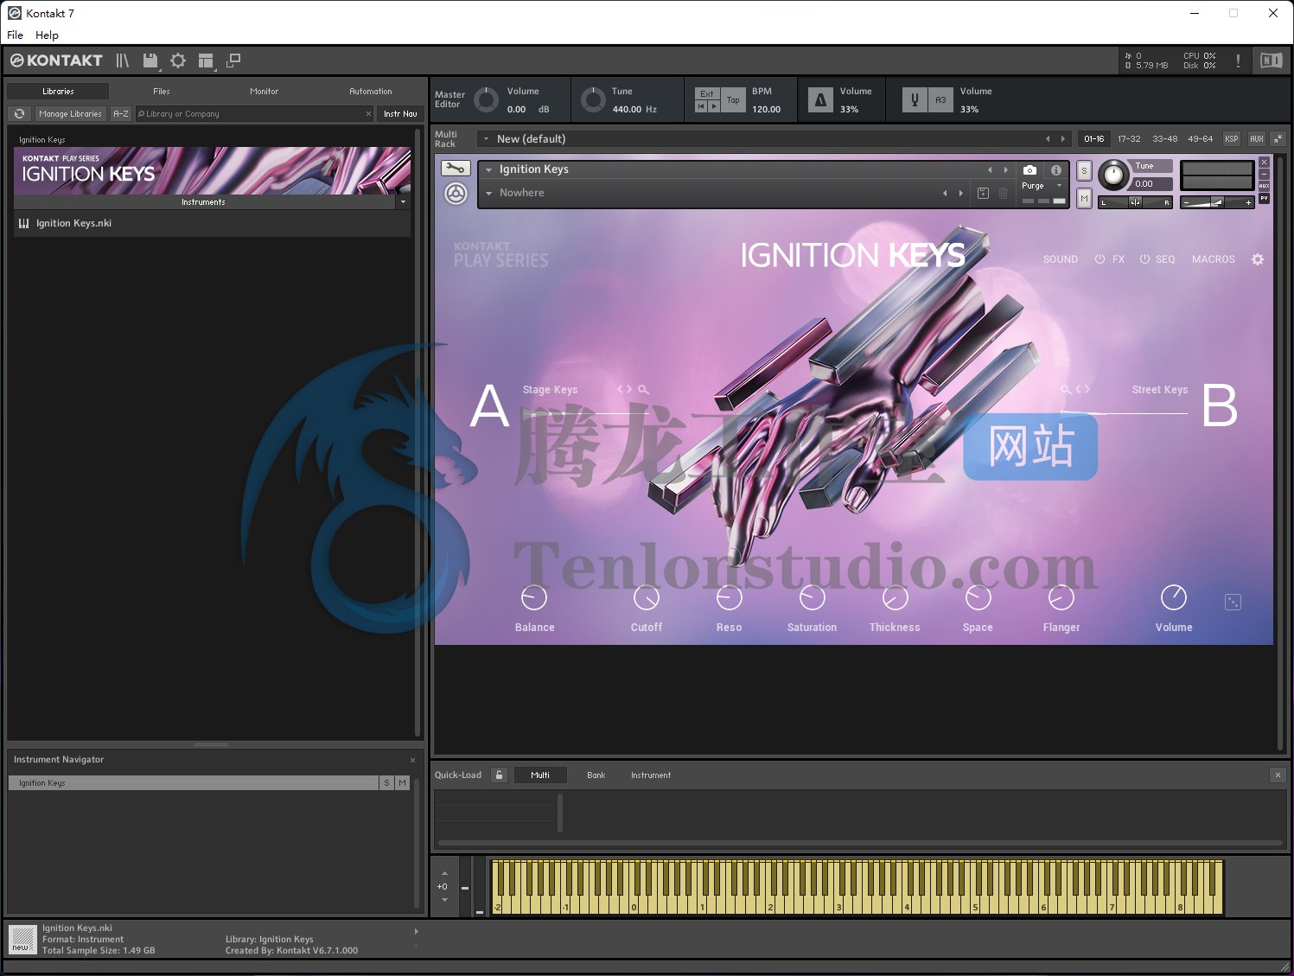Viewport: 1294px width, 976px height.
Task: Minimize rack headers icon
Action: (1278, 138)
